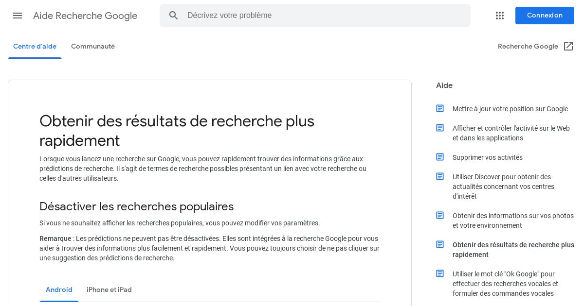
Task: Select the iPhone et iPad tab
Action: tap(109, 290)
